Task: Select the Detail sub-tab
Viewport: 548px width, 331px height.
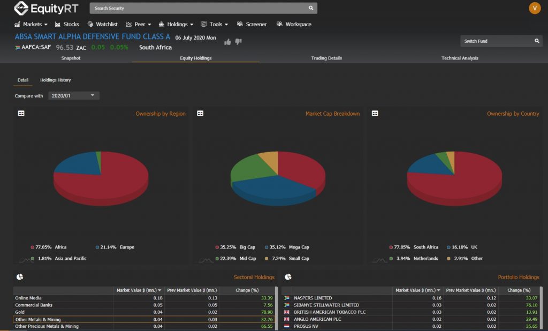Action: [x=23, y=80]
